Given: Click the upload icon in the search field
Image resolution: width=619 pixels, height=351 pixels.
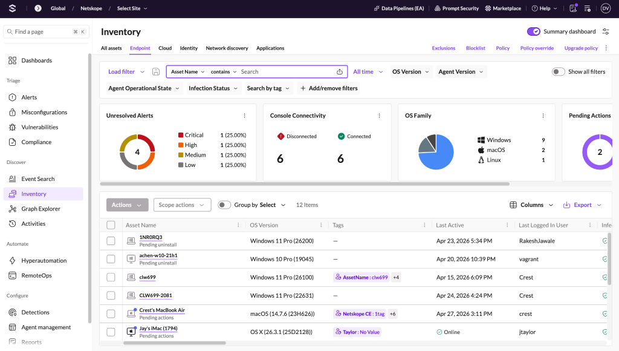Looking at the screenshot, I should tap(340, 71).
